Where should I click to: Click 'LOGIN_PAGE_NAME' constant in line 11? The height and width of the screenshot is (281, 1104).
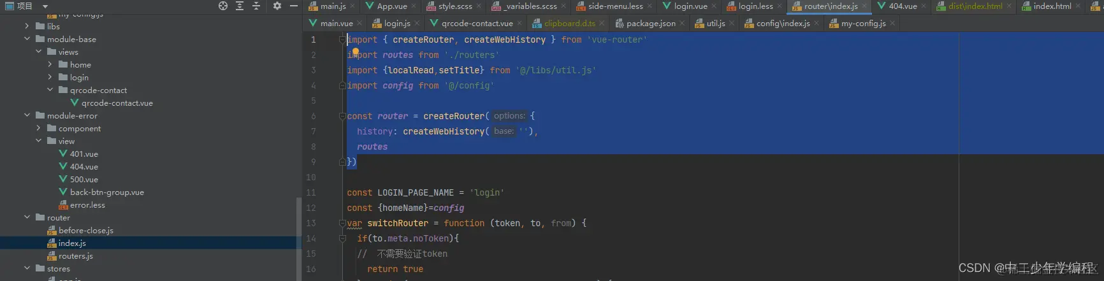click(416, 192)
